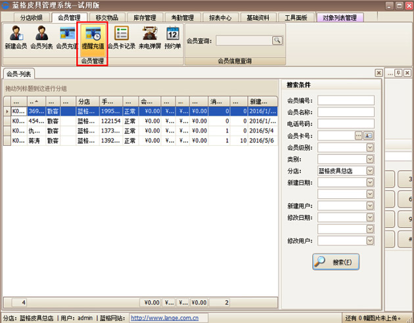Open the 新建用户 dropdown
Viewport: 414px width, 323px height.
tap(370, 206)
